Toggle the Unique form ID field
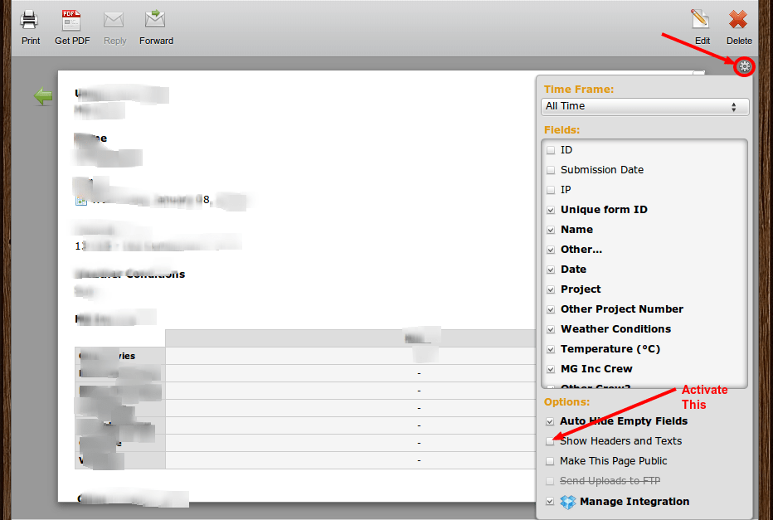 (551, 210)
